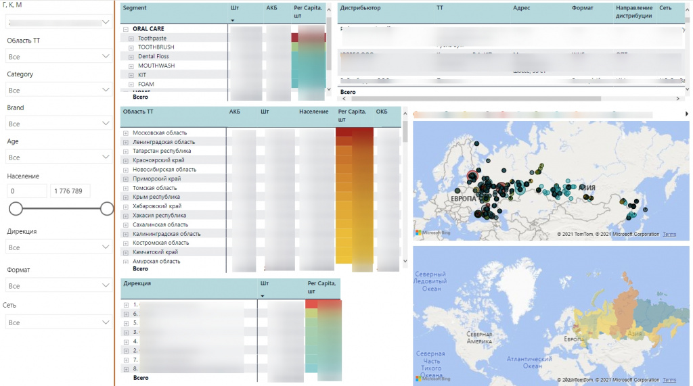Expand the Toothpaste segment row
This screenshot has height=386, width=693.
click(131, 39)
